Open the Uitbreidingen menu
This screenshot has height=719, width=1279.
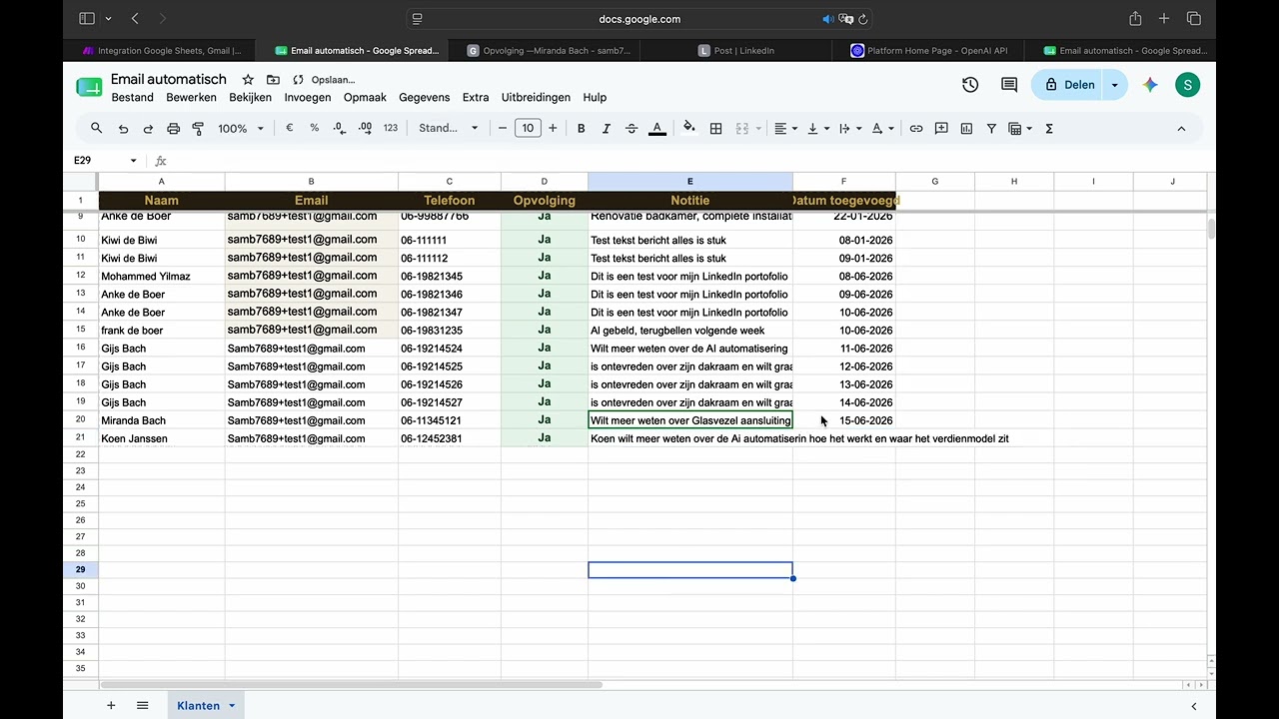tap(536, 97)
